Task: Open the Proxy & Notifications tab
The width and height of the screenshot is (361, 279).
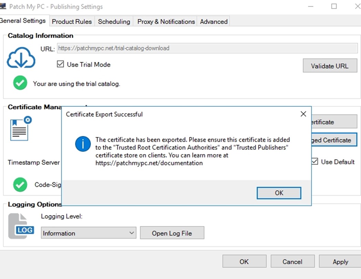Action: 166,21
